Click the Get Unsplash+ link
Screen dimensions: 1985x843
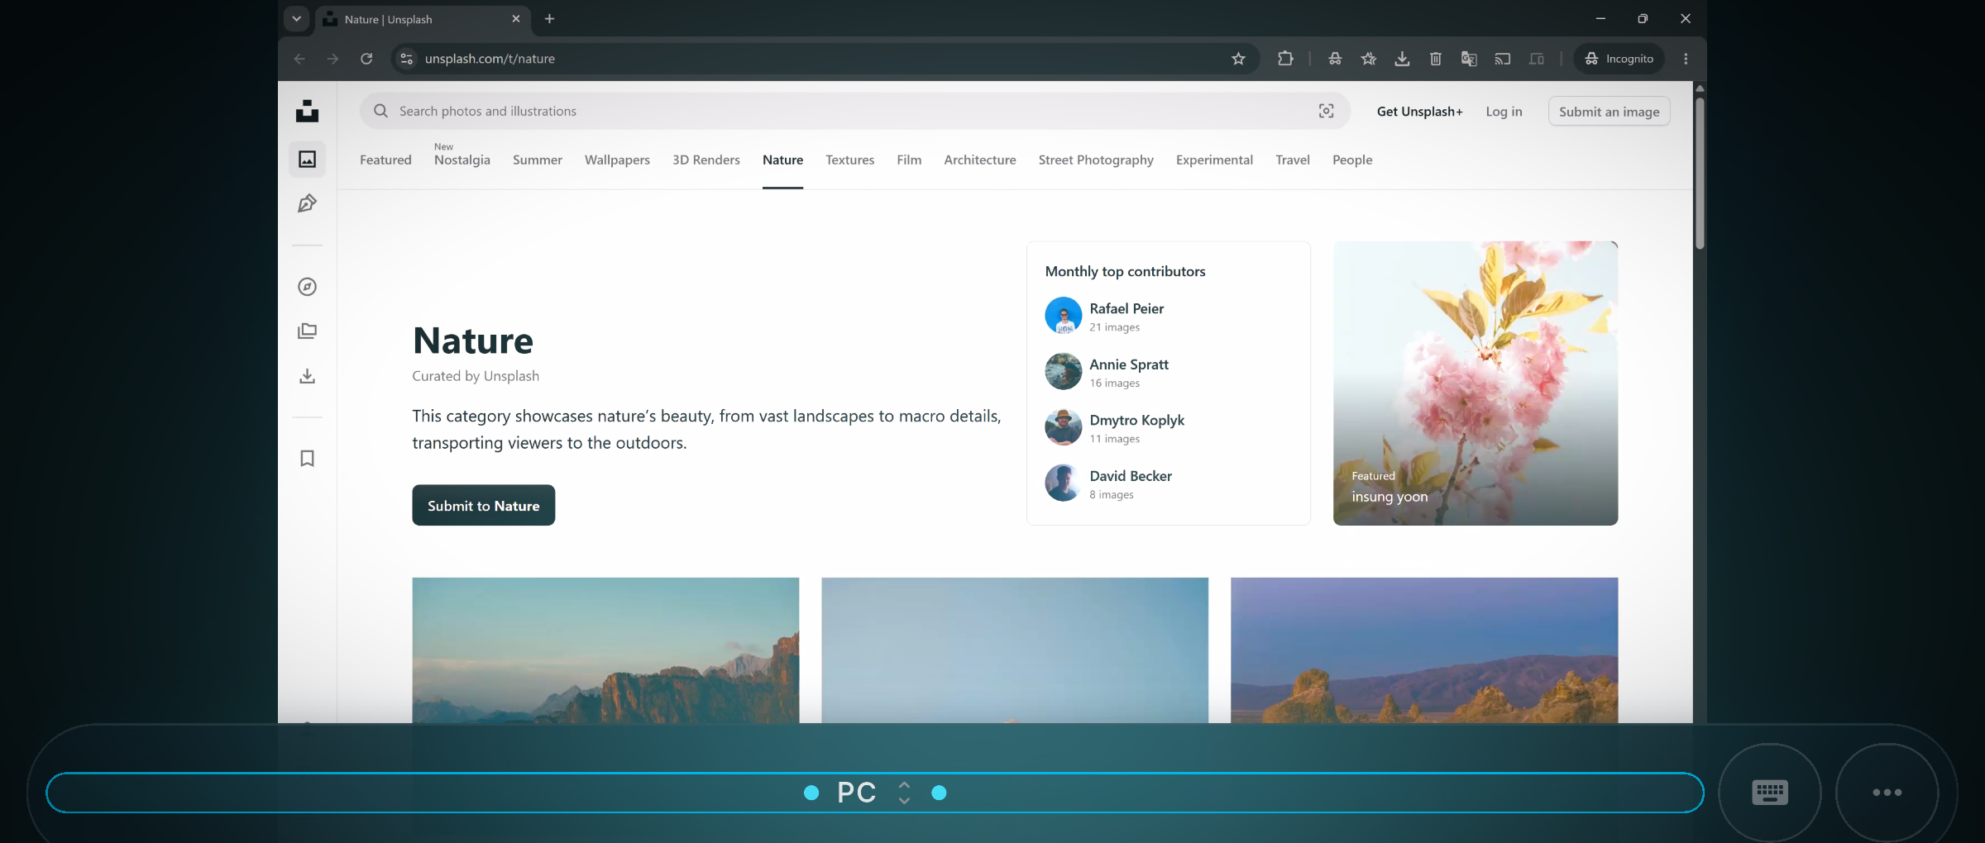tap(1419, 112)
